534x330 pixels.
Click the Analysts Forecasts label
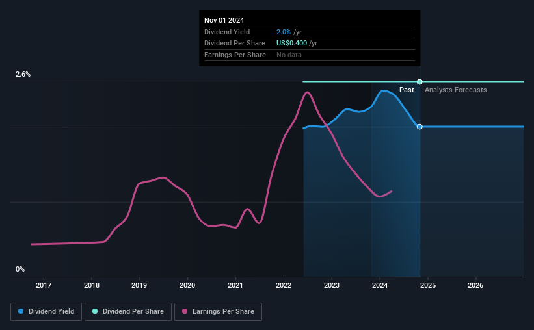click(x=456, y=90)
